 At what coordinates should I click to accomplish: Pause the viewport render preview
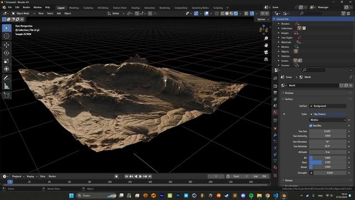point(246,13)
